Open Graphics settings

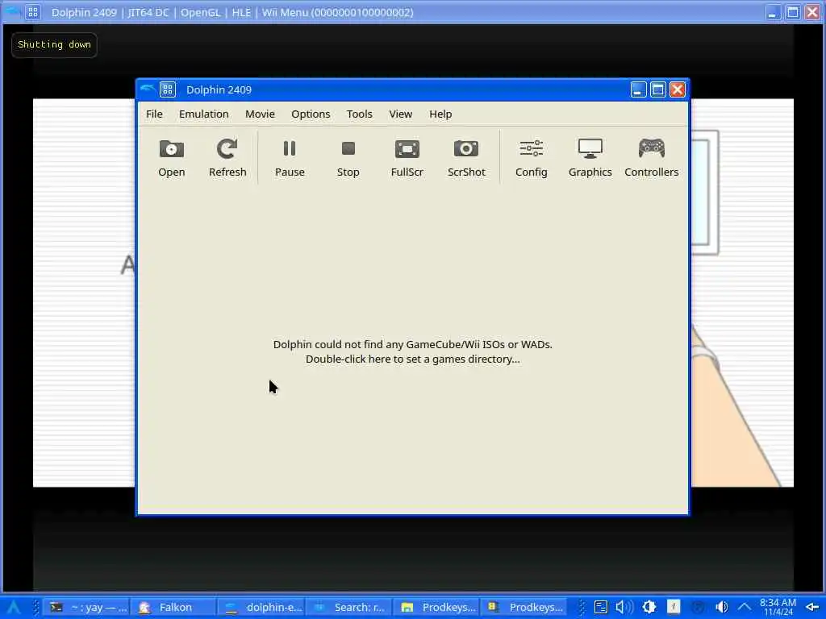pyautogui.click(x=590, y=158)
